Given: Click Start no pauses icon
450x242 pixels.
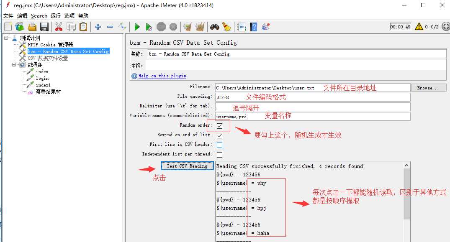Looking at the screenshot, I should pos(149,27).
